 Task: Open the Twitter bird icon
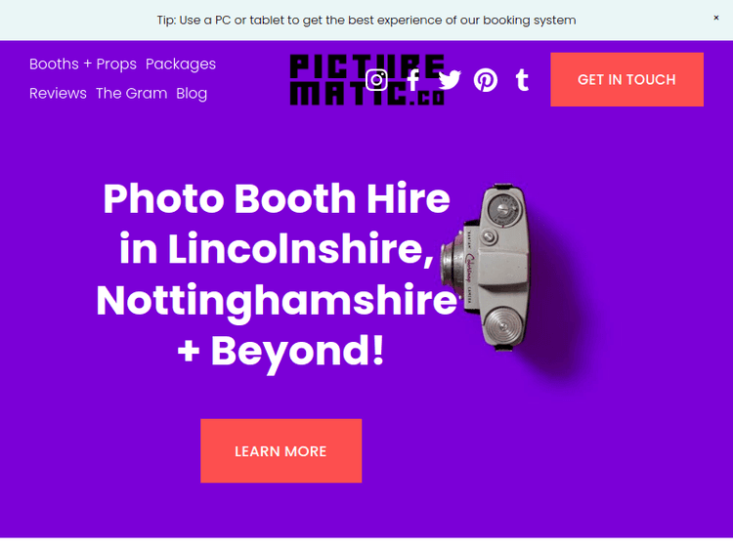[450, 80]
